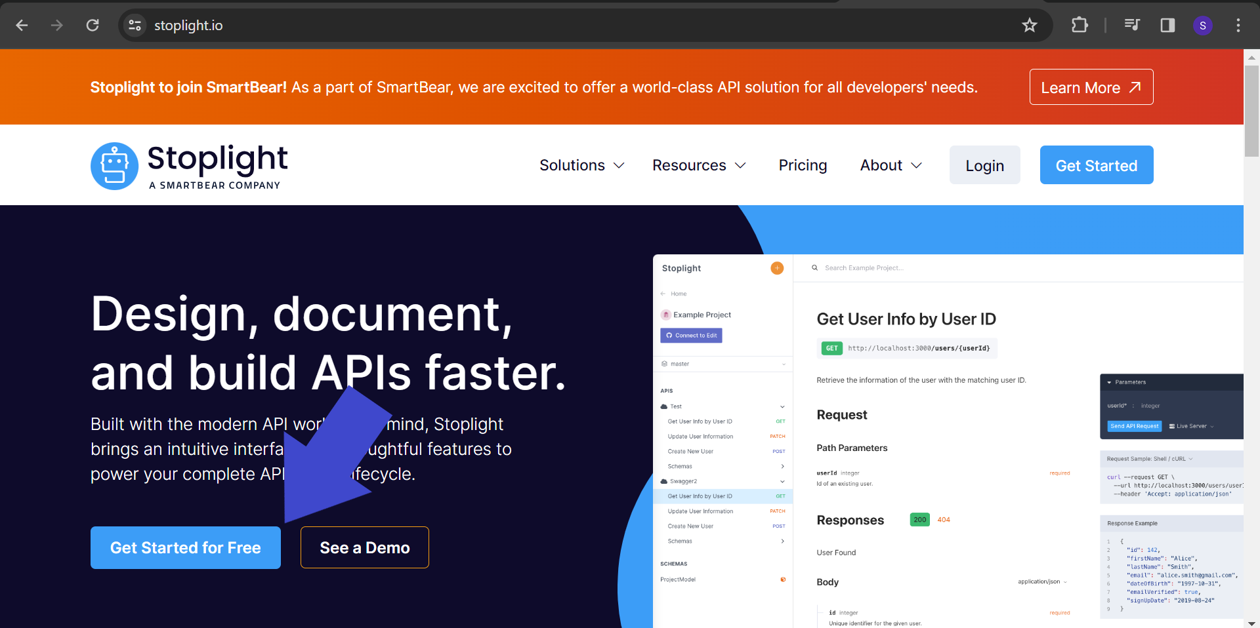Open the Pricing page
Viewport: 1260px width, 628px height.
pos(803,165)
